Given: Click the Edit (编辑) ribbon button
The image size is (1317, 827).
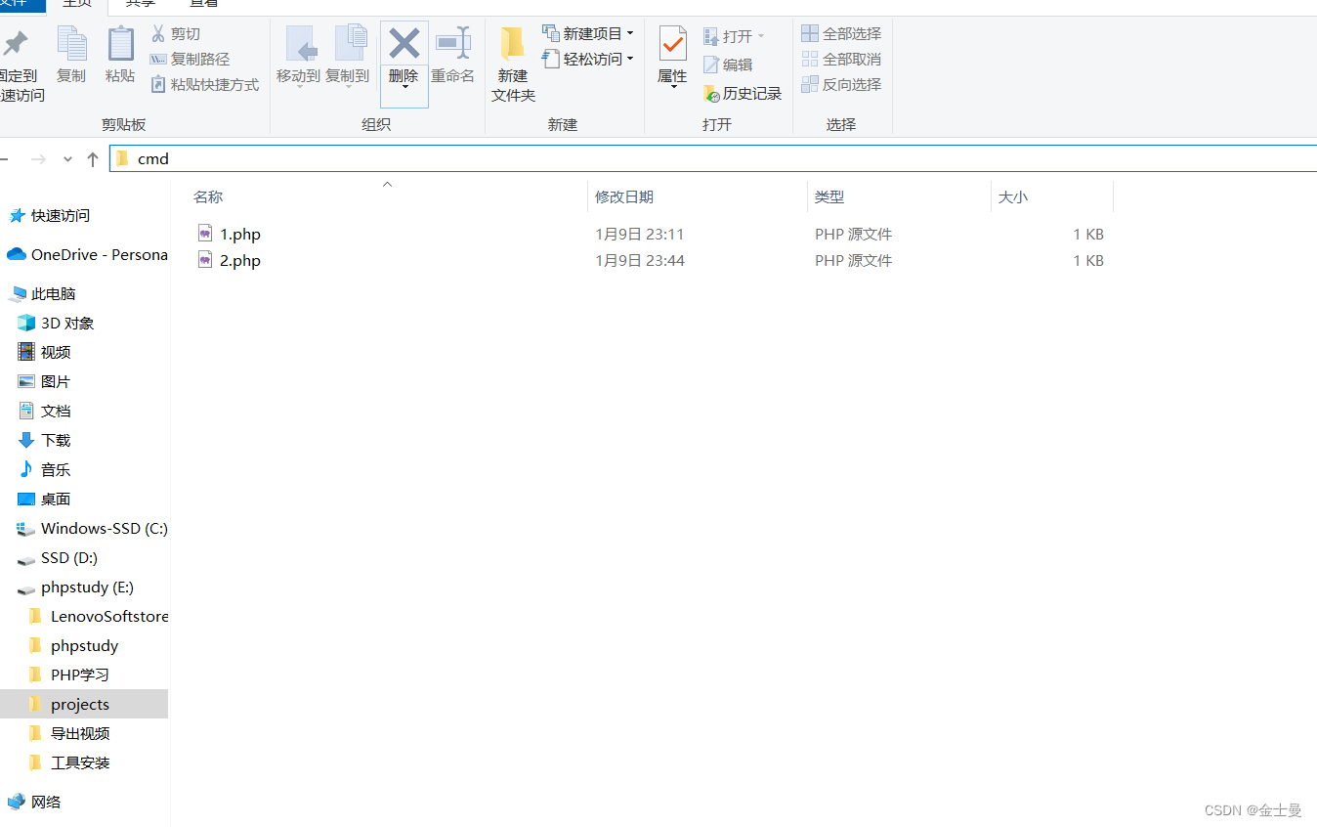Looking at the screenshot, I should pos(728,65).
